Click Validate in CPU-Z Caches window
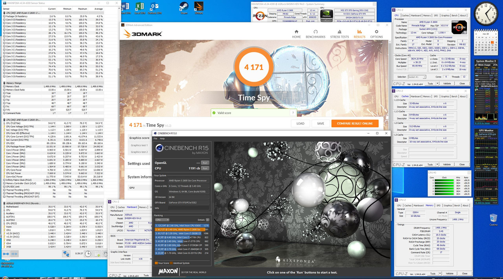The width and height of the screenshot is (503, 279). pyautogui.click(x=447, y=165)
